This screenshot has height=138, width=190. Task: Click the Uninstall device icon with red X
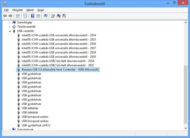(59, 16)
